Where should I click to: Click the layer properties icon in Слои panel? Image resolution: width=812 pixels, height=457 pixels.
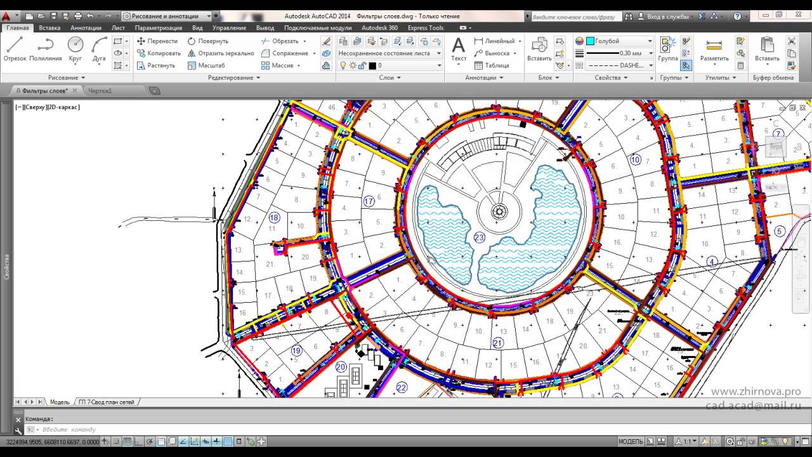click(x=343, y=41)
